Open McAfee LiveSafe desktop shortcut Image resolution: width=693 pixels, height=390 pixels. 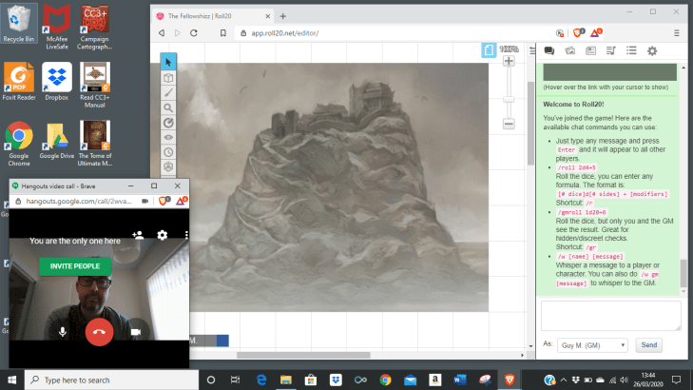pos(57,27)
